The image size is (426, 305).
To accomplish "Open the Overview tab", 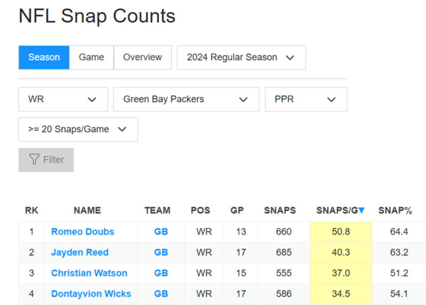I will (143, 57).
